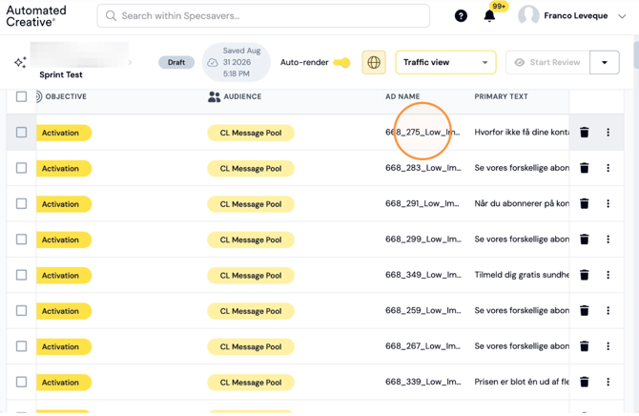Click the globe language button
This screenshot has width=639, height=416.
(374, 62)
